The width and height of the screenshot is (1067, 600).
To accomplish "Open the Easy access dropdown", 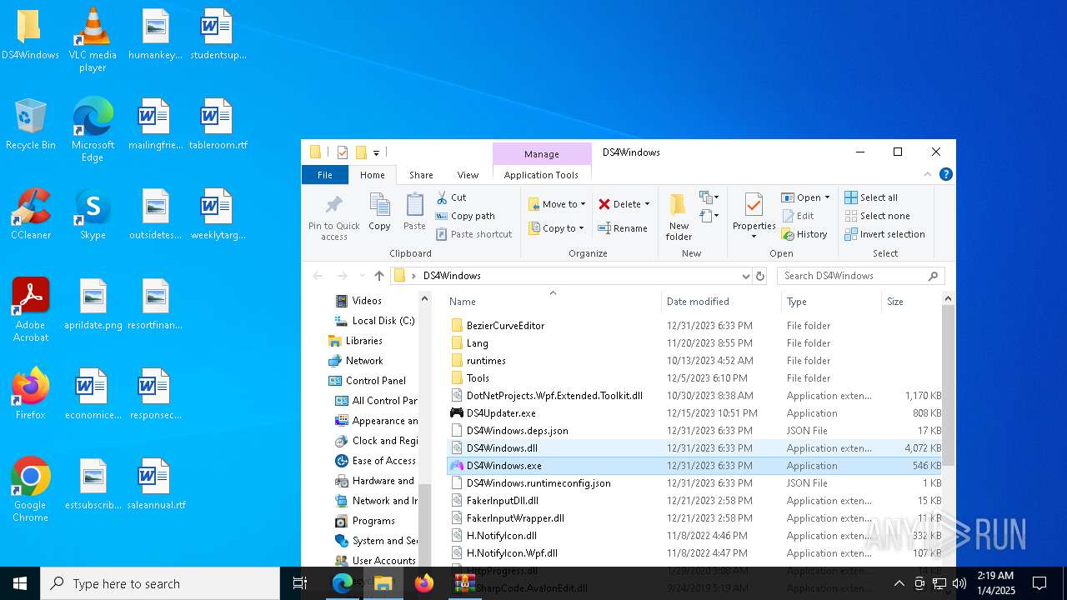I will point(709,216).
